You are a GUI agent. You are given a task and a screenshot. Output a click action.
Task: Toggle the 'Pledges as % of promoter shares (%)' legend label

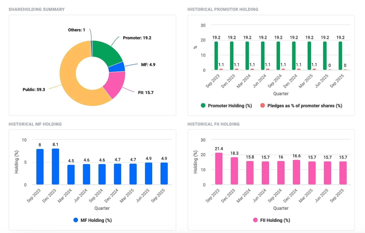pyautogui.click(x=305, y=106)
